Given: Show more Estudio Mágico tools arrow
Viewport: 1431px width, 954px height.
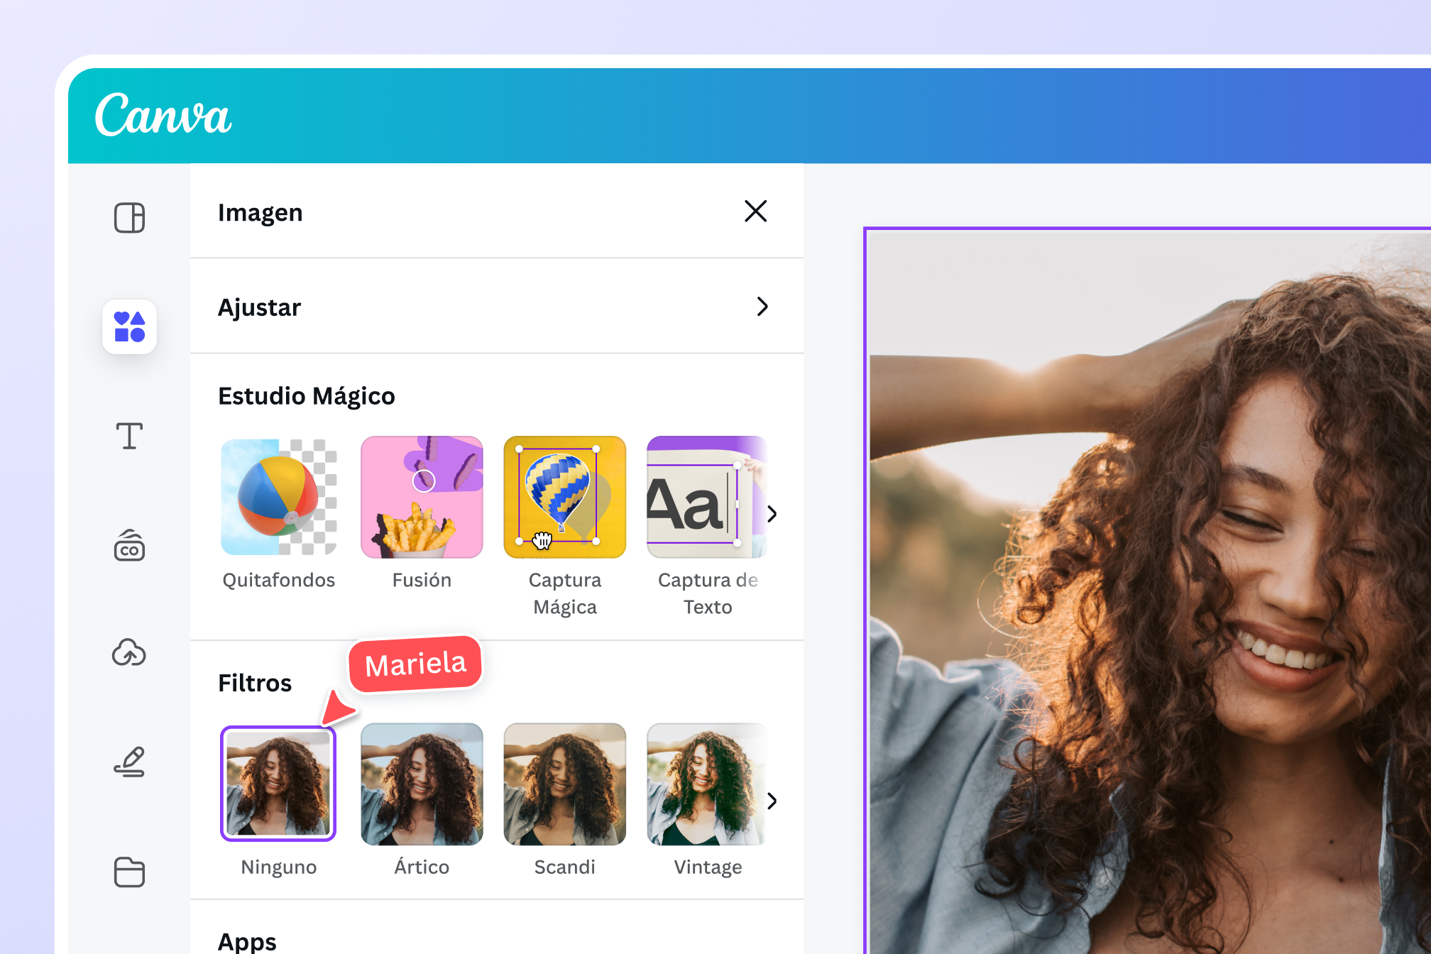Looking at the screenshot, I should pos(772,513).
